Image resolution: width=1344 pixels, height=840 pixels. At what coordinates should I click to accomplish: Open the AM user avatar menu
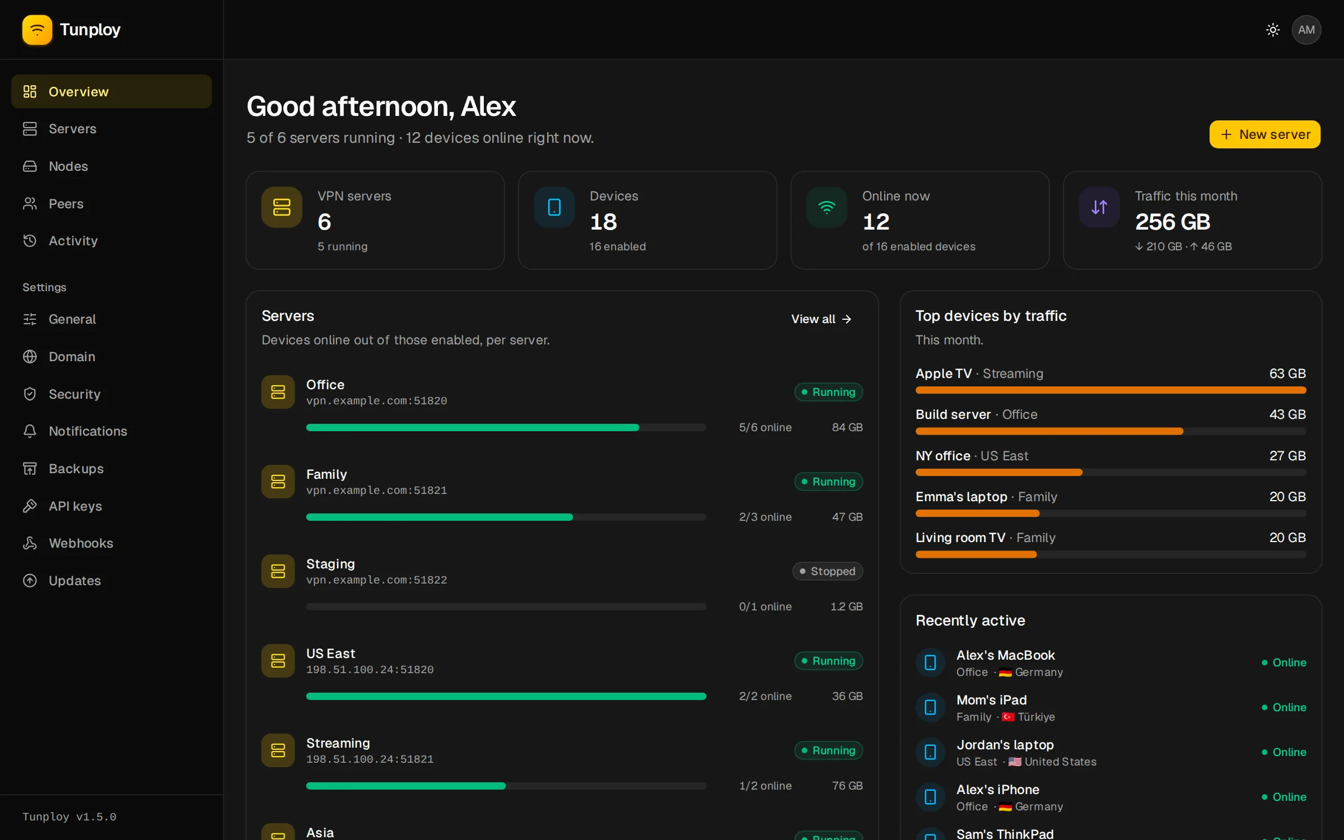(1306, 30)
